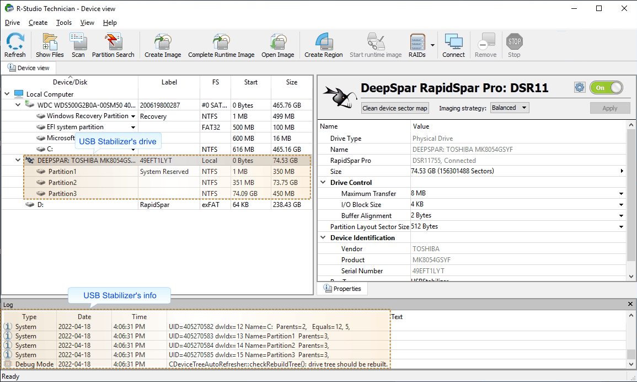Screen dimensions: 637x382
Task: Collapse the DEEPSPAR TOSHIBA drive node
Action: click(x=18, y=160)
